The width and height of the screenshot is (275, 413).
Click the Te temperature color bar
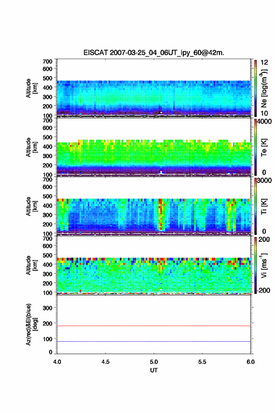tap(255, 147)
